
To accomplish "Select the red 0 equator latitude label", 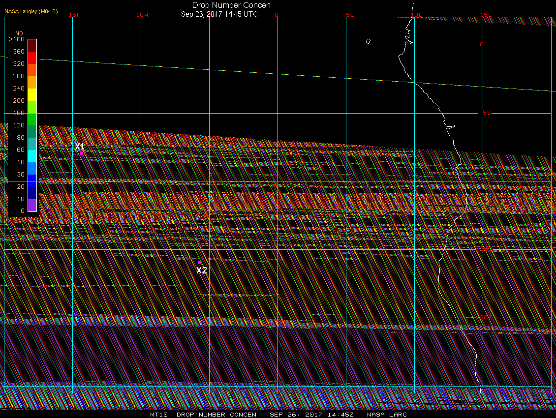I will tap(482, 44).
